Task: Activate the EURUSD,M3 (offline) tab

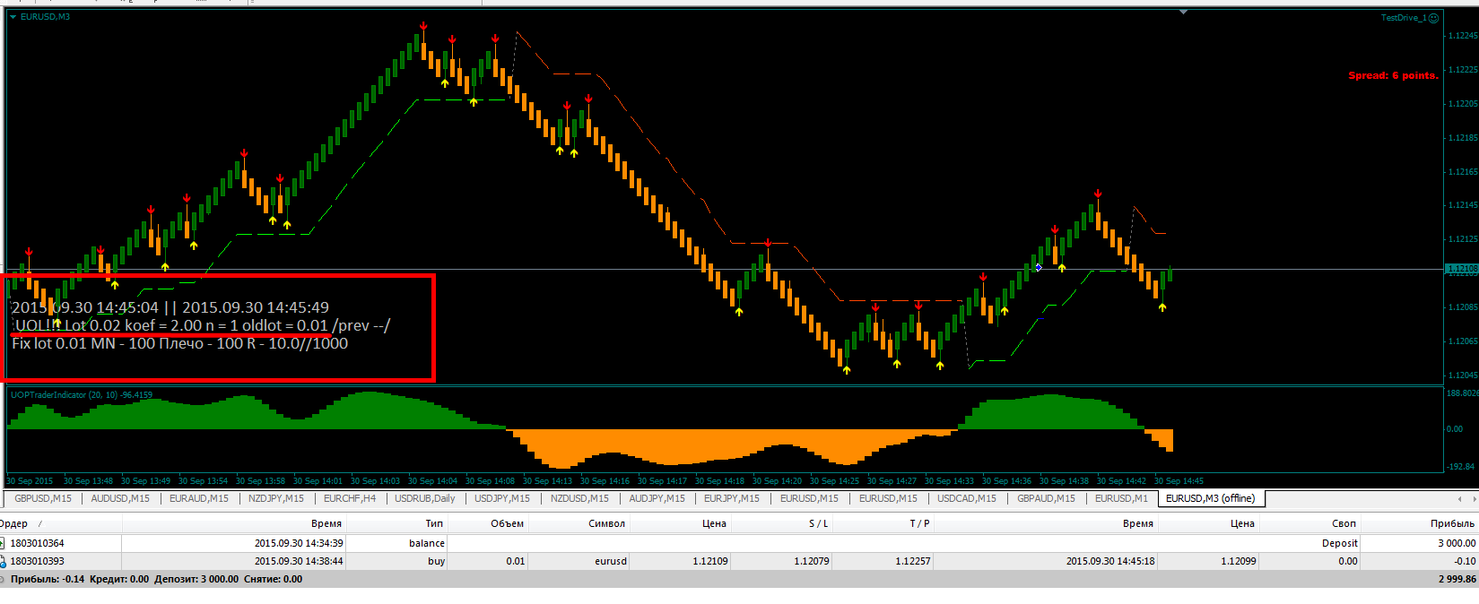Action: [x=1210, y=498]
